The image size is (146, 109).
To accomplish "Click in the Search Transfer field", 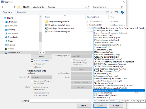I will [107, 7].
